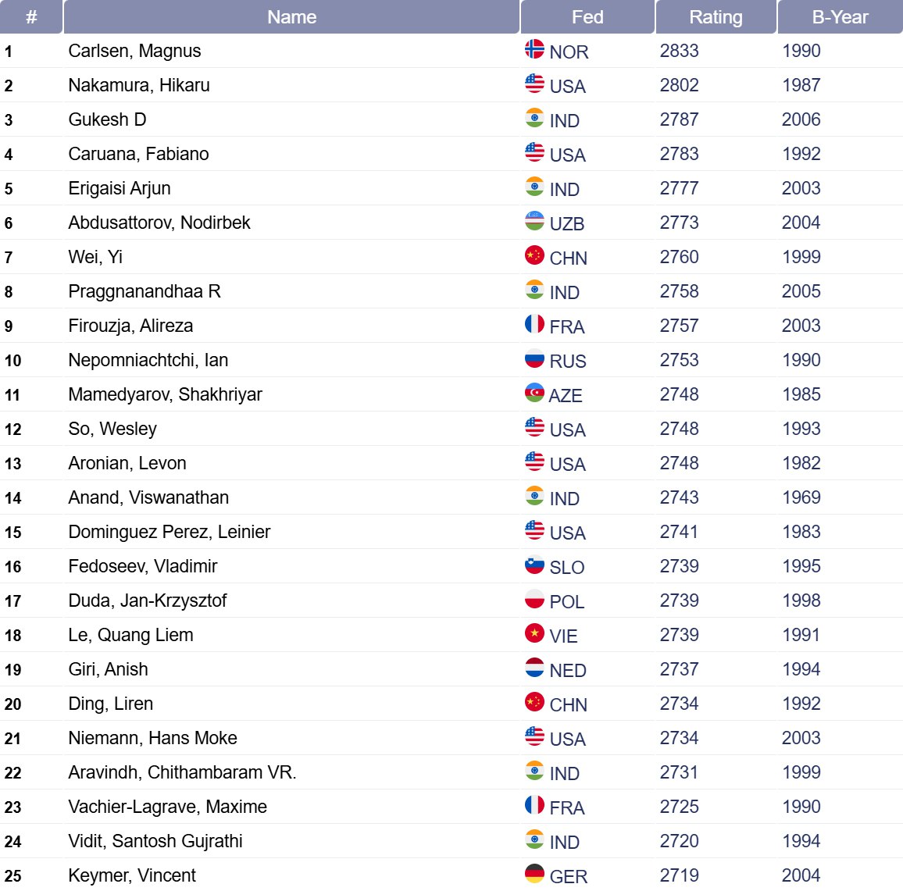903x891 pixels.
Task: Click the Uzbekistan flag next to Abdusattorov
Action: 534,221
